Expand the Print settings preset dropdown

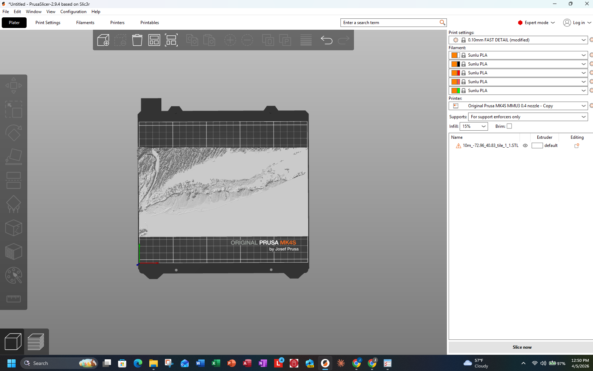tap(583, 40)
